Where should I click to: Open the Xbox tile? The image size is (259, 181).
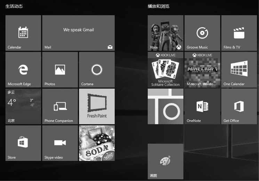165,33
